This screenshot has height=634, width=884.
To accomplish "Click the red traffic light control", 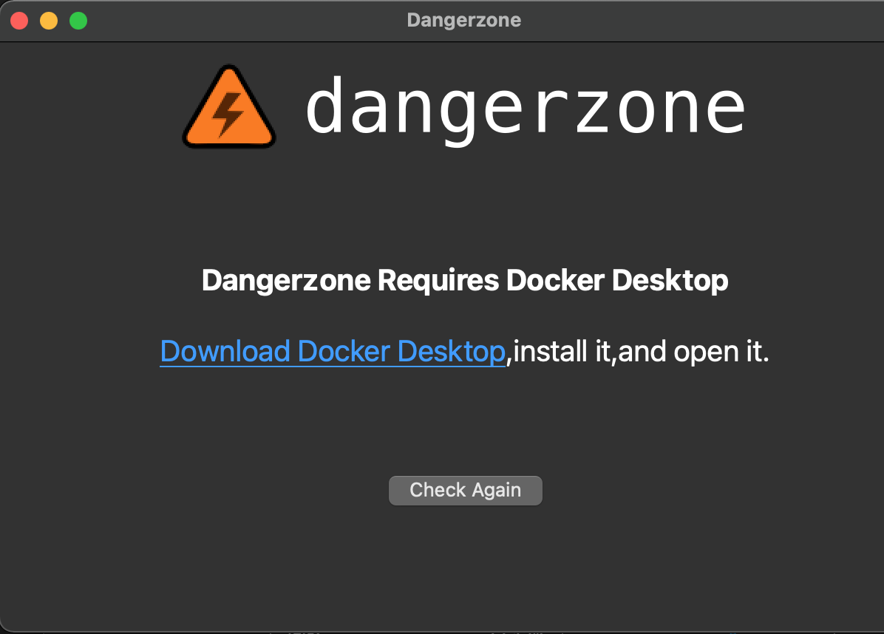I will click(19, 20).
